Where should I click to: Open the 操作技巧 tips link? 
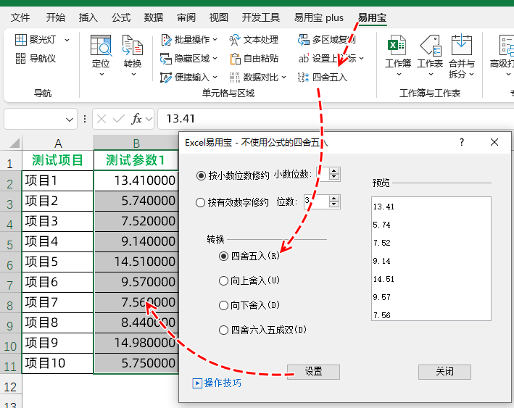[x=223, y=383]
